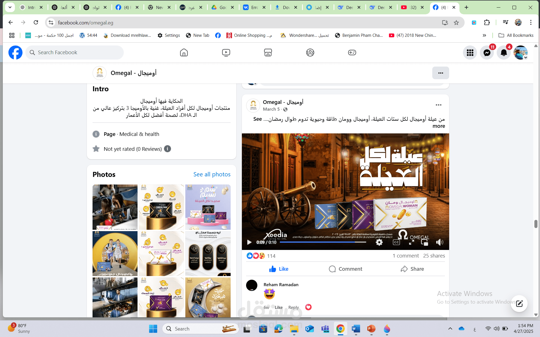The width and height of the screenshot is (540, 337).
Task: Open the weather widget 80°F Sunny
Action: (x=19, y=328)
